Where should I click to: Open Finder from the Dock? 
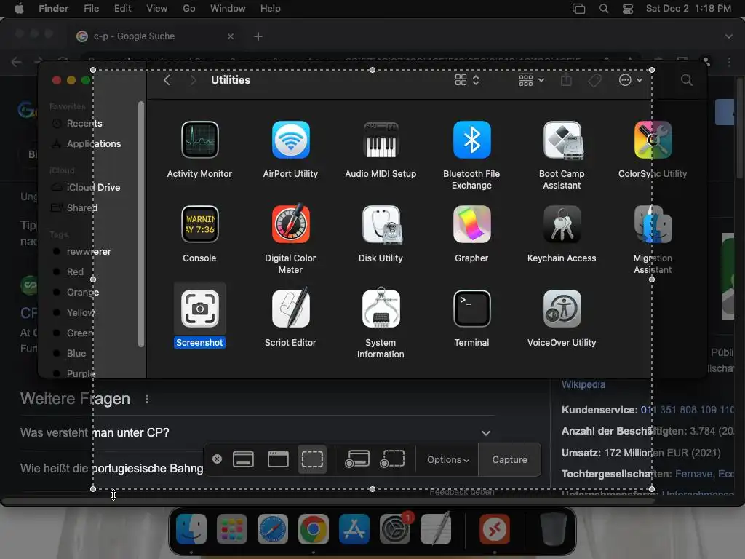click(x=191, y=528)
